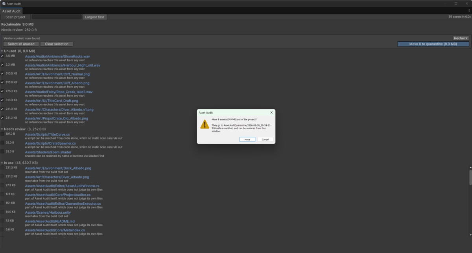Open the Harbour.unity scene link
Image resolution: width=472 pixels, height=253 pixels.
tap(48, 212)
